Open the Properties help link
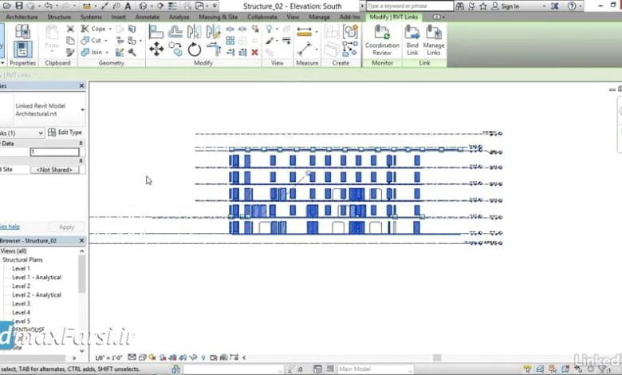Image resolution: width=622 pixels, height=375 pixels. (10, 227)
